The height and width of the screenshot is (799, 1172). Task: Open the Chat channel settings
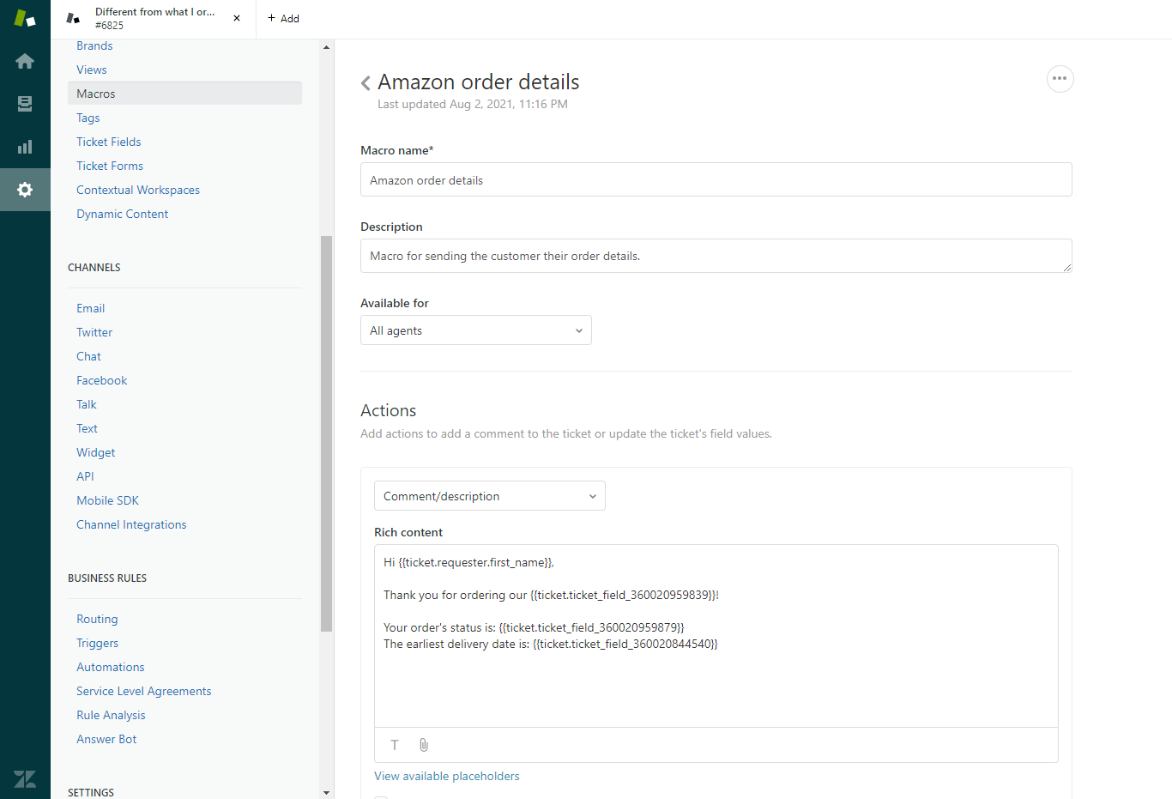[x=88, y=356]
